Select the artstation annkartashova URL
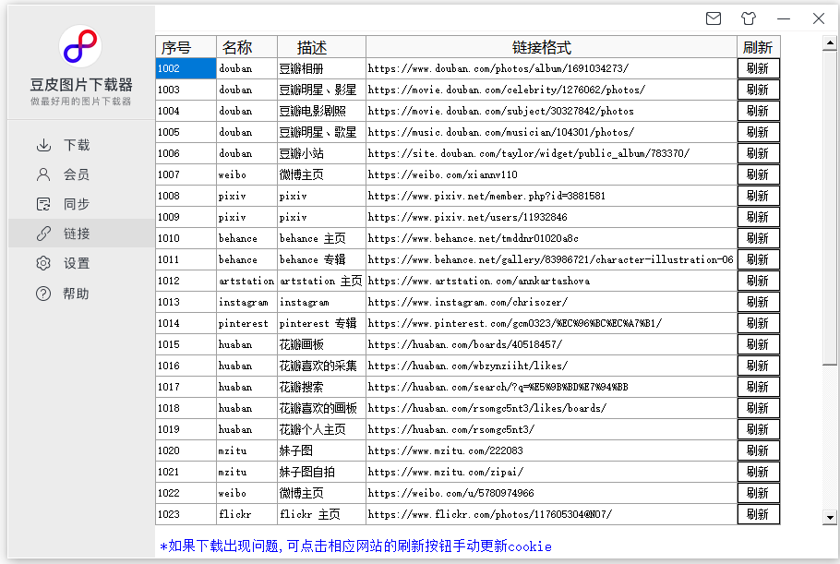This screenshot has width=840, height=564. point(551,281)
